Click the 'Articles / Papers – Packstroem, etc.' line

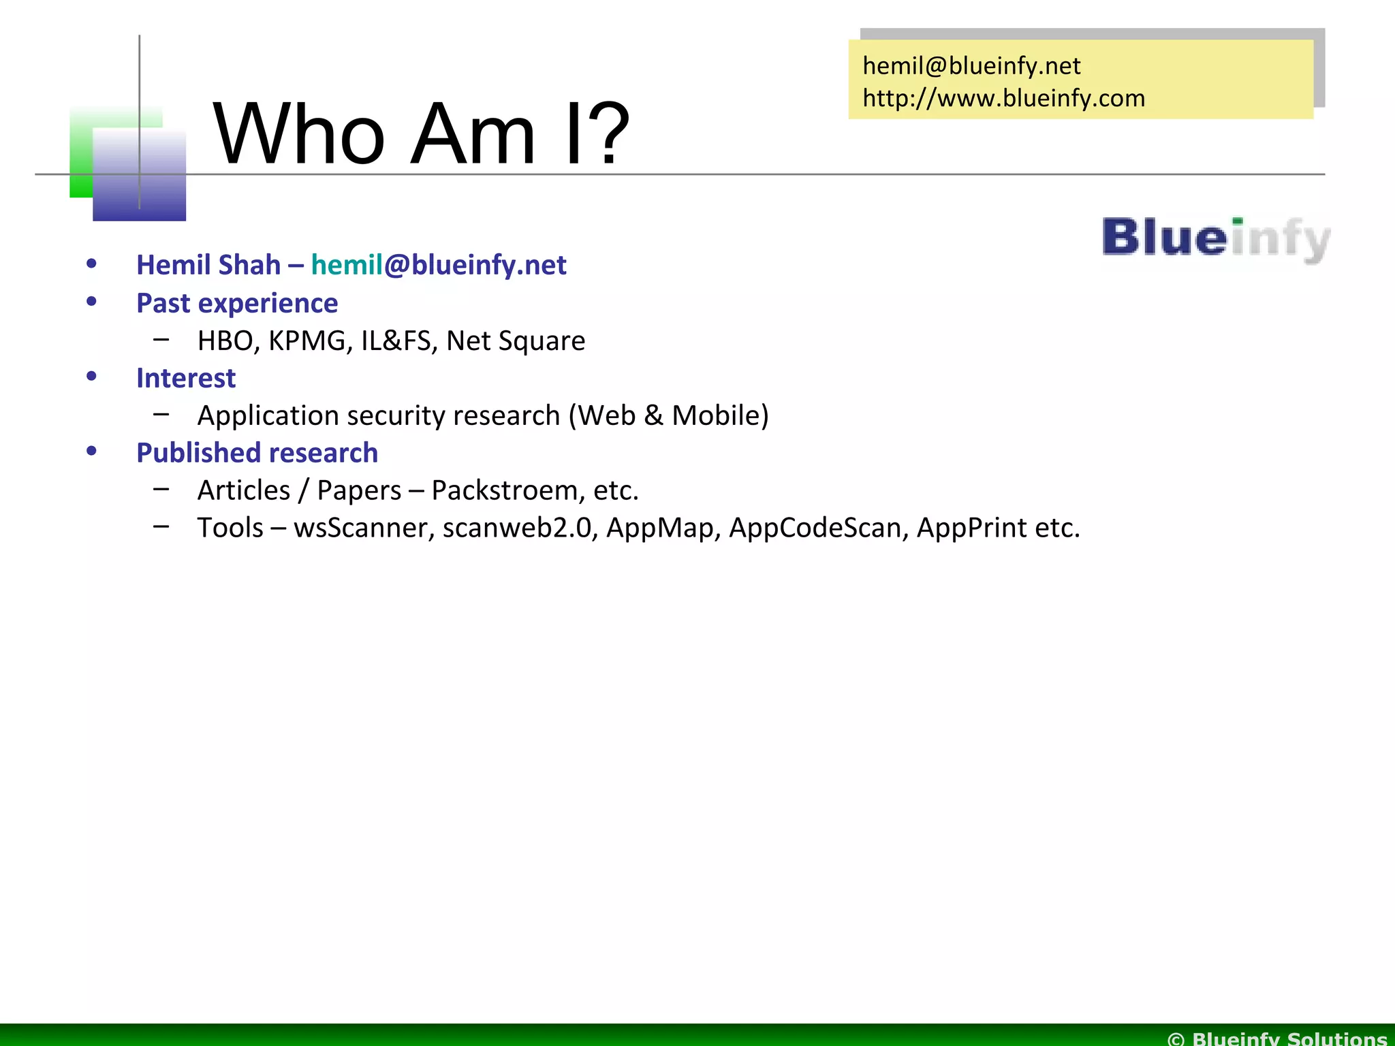(418, 490)
